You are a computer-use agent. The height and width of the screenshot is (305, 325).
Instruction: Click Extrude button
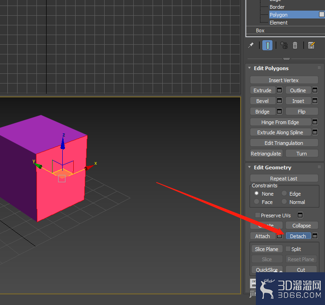pyautogui.click(x=263, y=90)
